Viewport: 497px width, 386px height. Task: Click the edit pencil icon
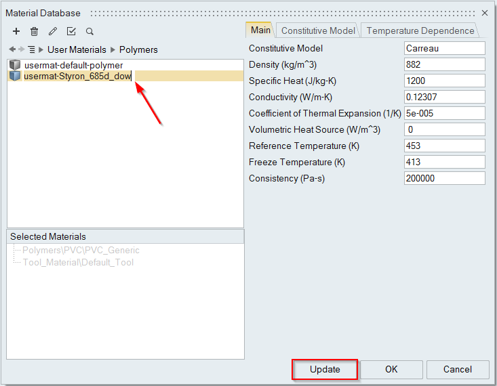[x=53, y=31]
